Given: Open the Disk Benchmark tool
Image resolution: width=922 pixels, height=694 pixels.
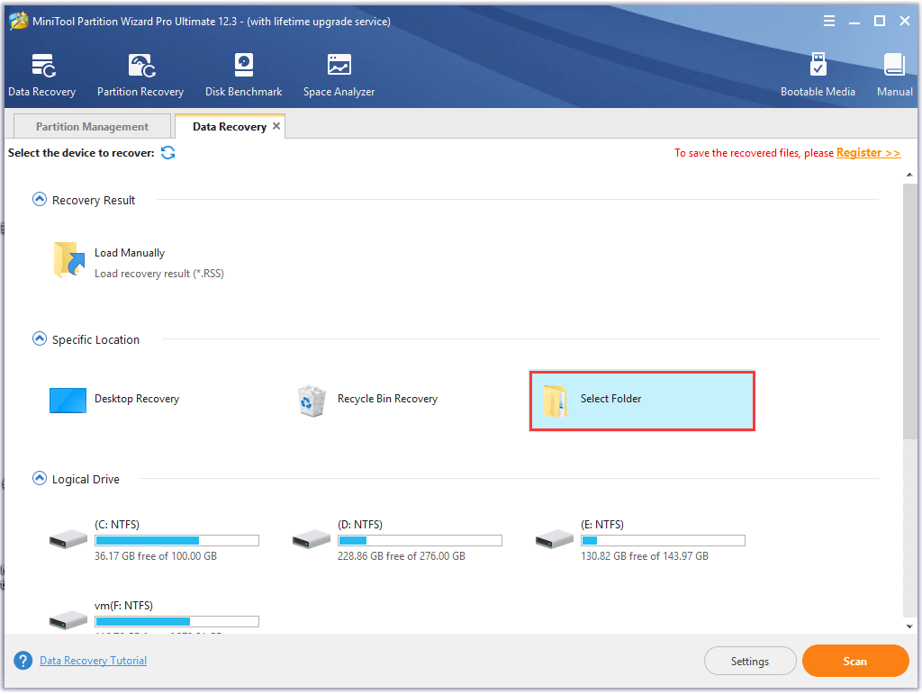Looking at the screenshot, I should pos(243,75).
